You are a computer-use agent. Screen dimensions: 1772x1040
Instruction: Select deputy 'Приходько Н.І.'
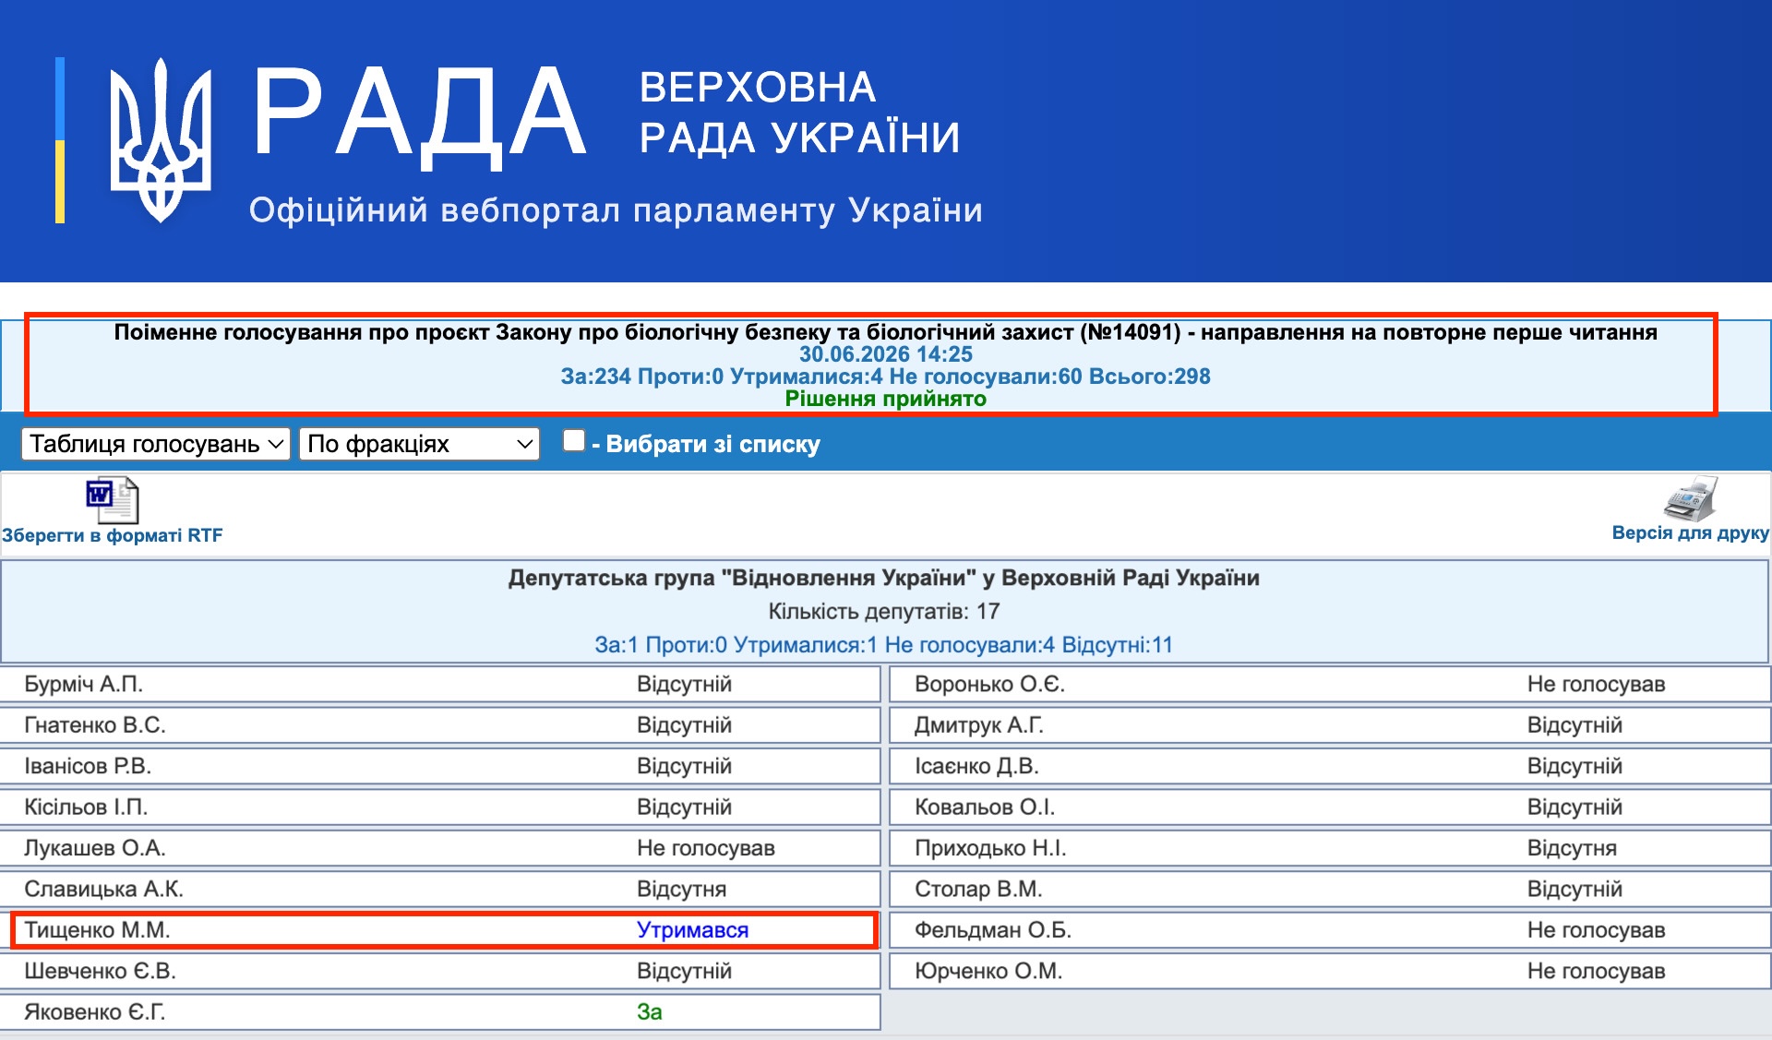pos(990,847)
